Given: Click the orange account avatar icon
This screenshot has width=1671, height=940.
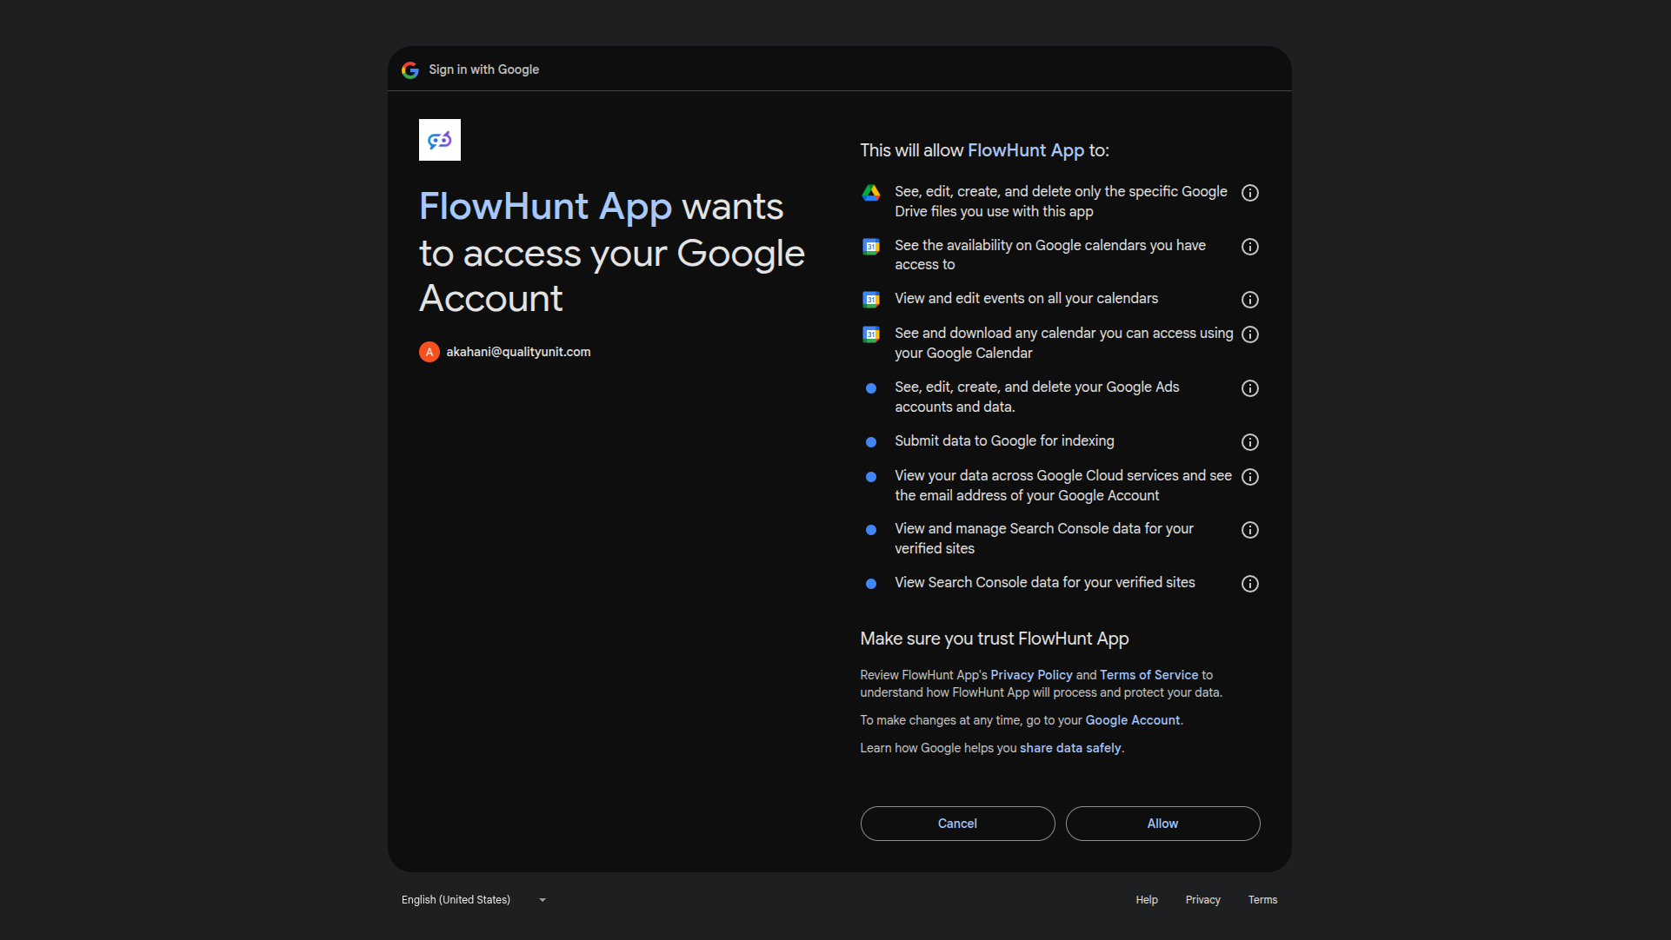Looking at the screenshot, I should tap(429, 352).
